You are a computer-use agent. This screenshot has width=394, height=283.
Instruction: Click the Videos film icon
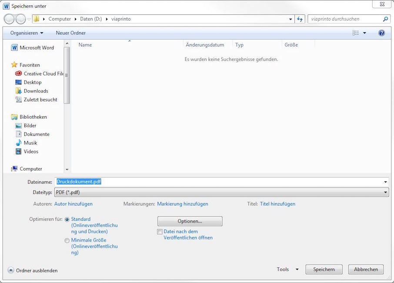pos(18,152)
